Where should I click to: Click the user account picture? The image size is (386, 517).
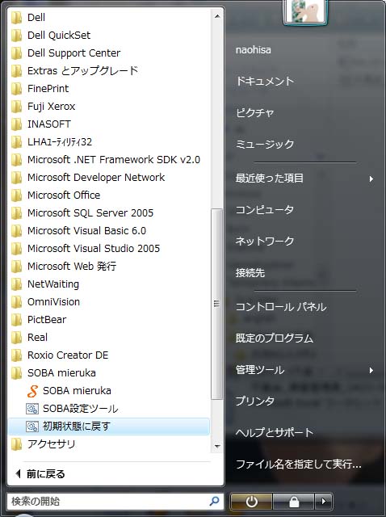[305, 11]
